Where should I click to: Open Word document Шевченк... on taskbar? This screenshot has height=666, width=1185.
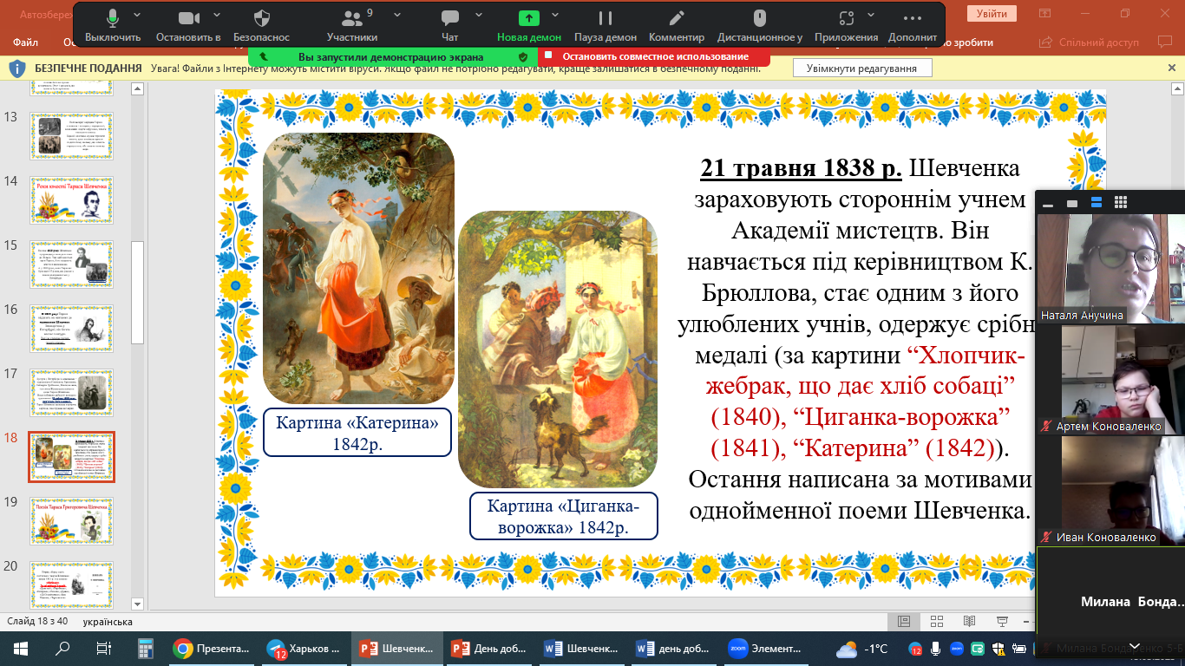(x=582, y=649)
